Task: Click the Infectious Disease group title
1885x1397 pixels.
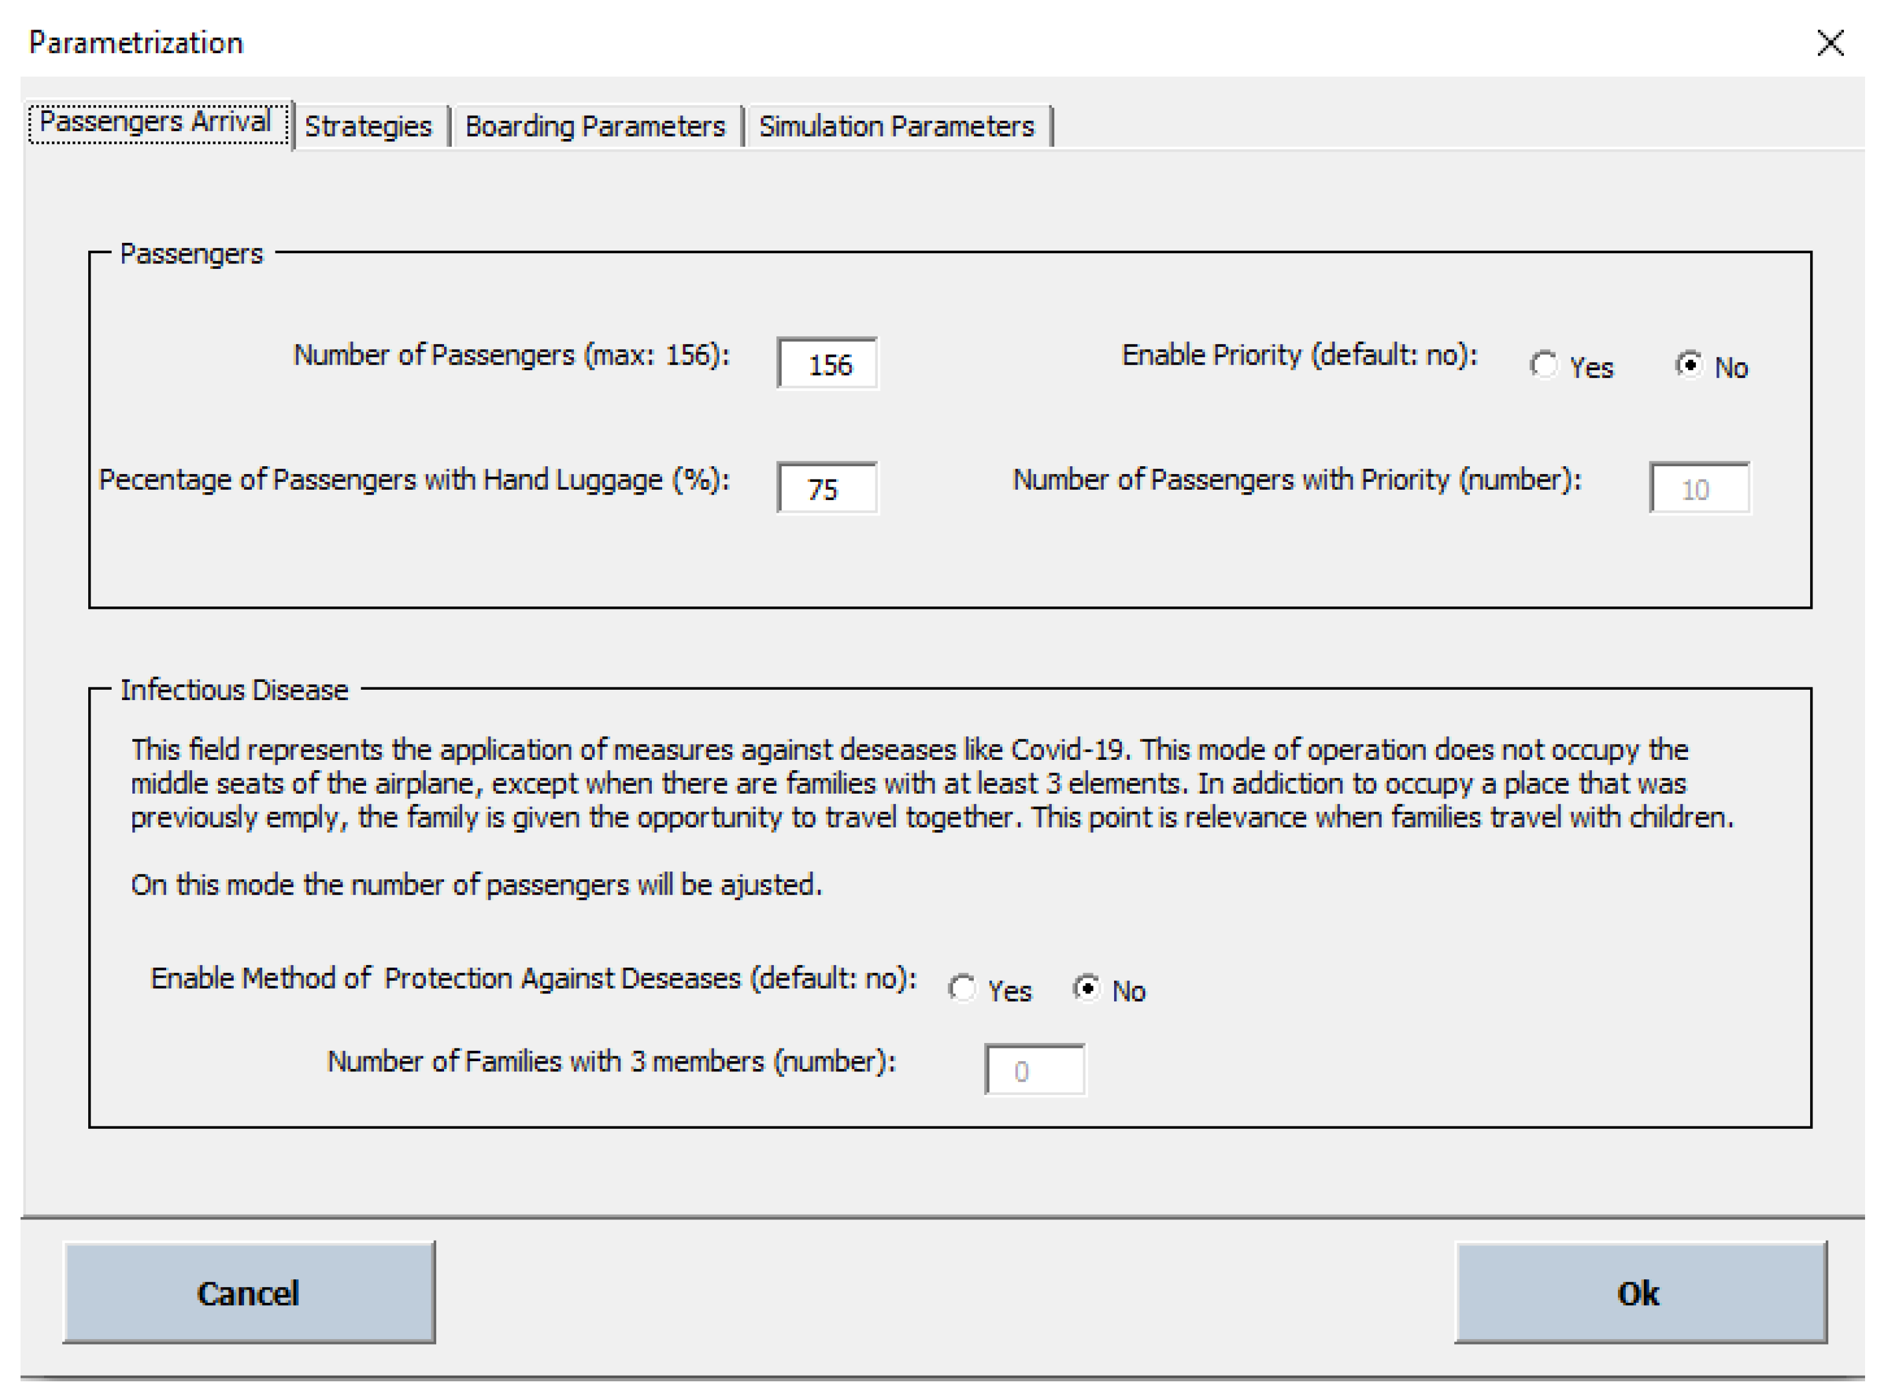Action: point(234,691)
